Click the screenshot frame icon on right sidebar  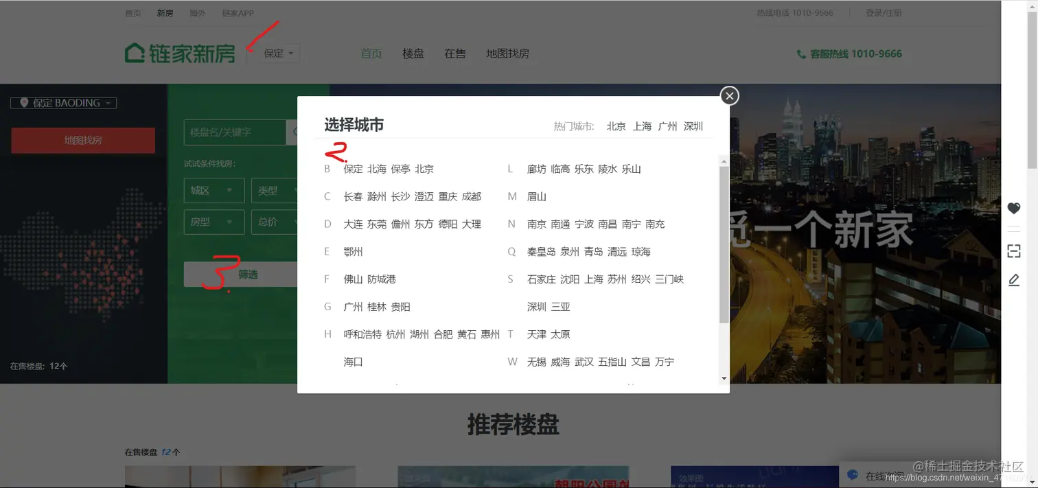1014,251
